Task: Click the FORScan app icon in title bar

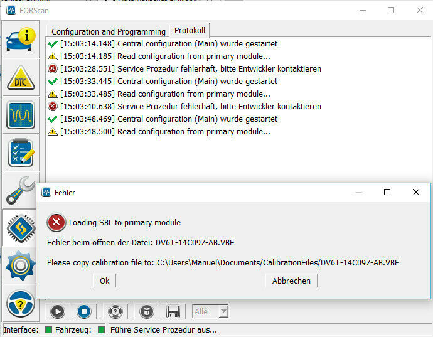Action: (x=11, y=11)
